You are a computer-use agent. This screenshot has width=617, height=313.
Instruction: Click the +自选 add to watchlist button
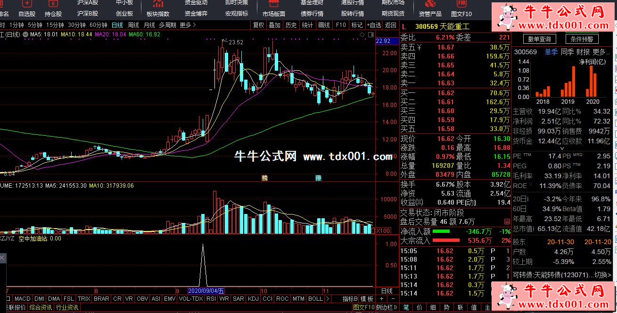coord(373,25)
